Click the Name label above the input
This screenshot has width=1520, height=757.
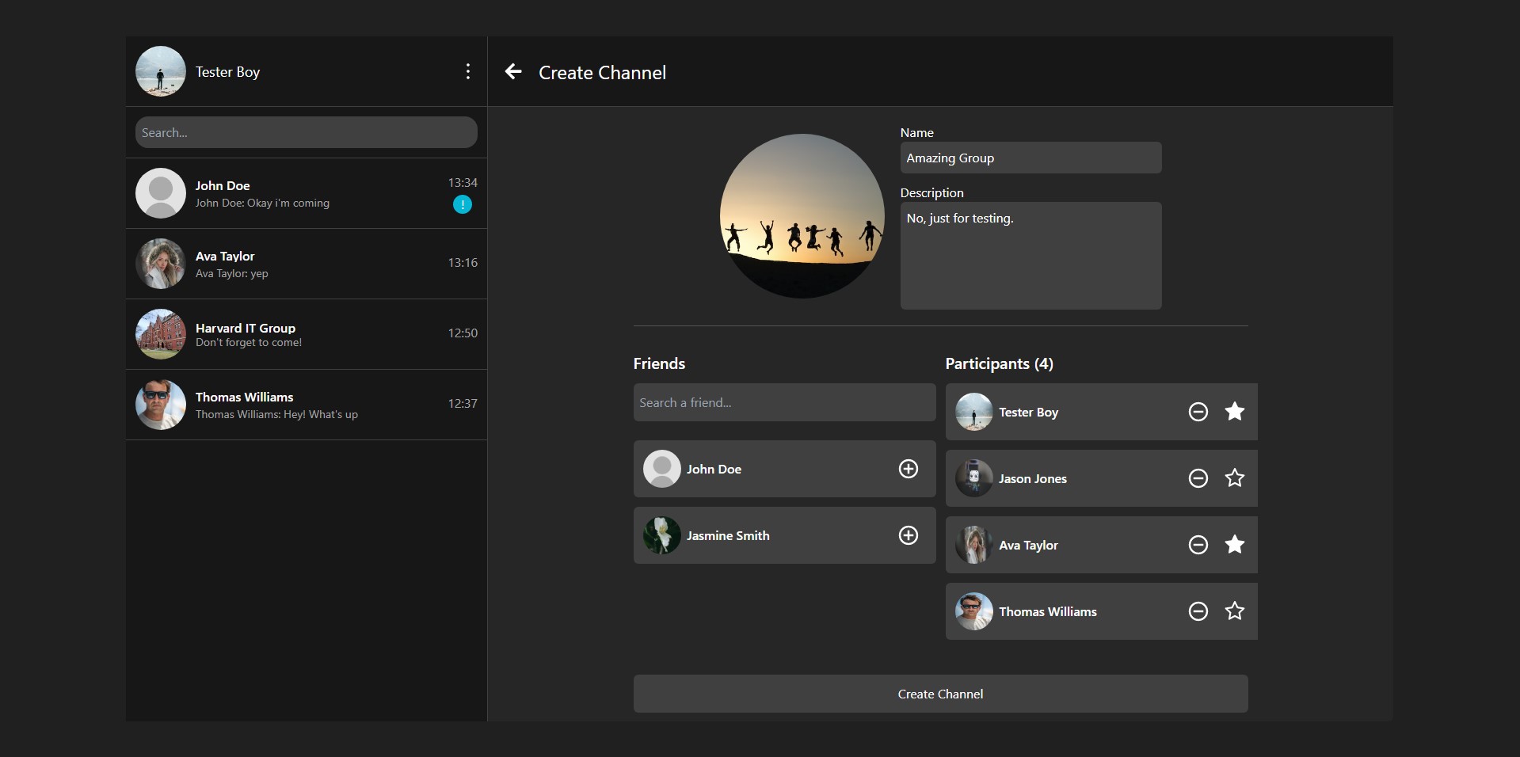click(916, 133)
